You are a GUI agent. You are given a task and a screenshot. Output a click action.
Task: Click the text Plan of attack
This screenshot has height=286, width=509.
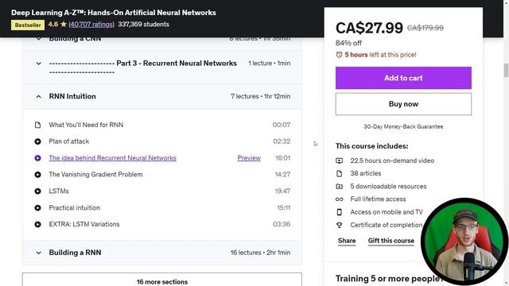click(69, 141)
